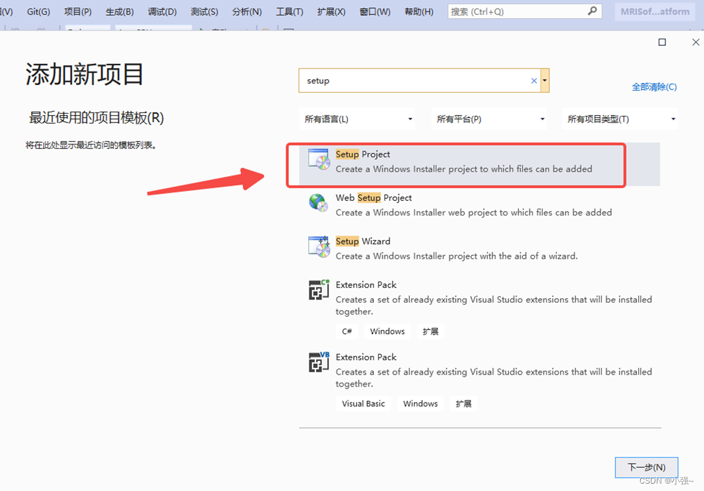Select the C# Extension Pack icon
704x491 pixels.
(x=319, y=290)
